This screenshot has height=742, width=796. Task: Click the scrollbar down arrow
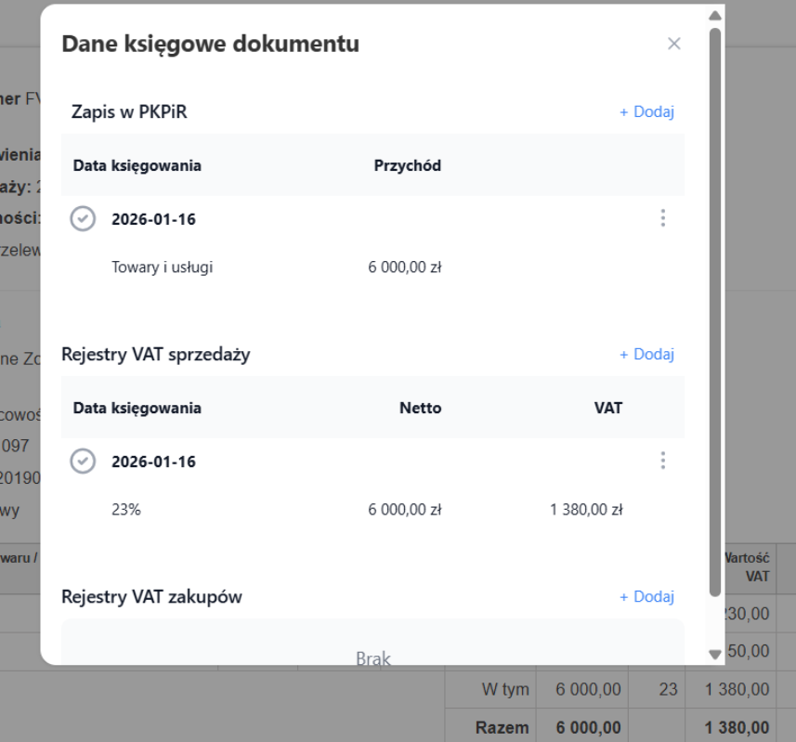[x=714, y=654]
